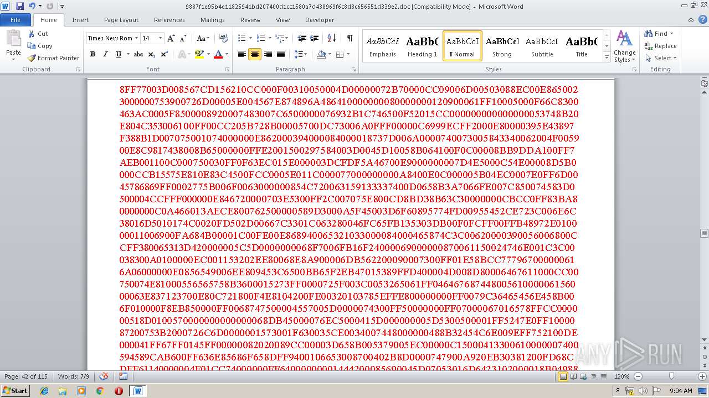Open the font size 14 dropdown

(x=161, y=38)
